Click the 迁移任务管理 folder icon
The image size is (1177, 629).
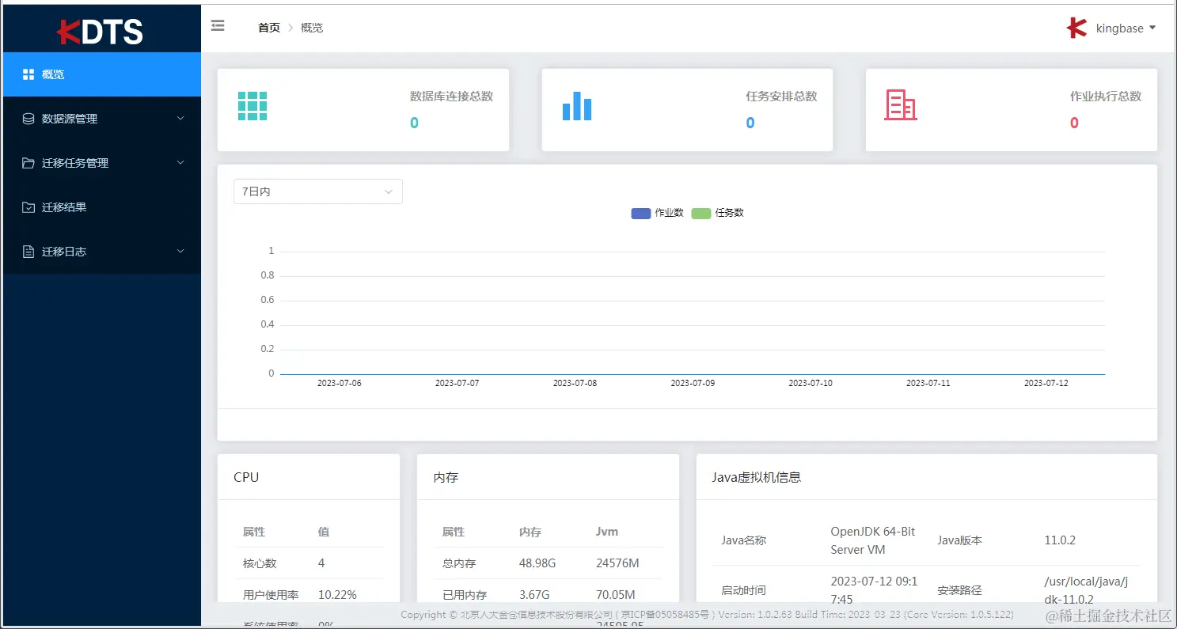tap(27, 163)
